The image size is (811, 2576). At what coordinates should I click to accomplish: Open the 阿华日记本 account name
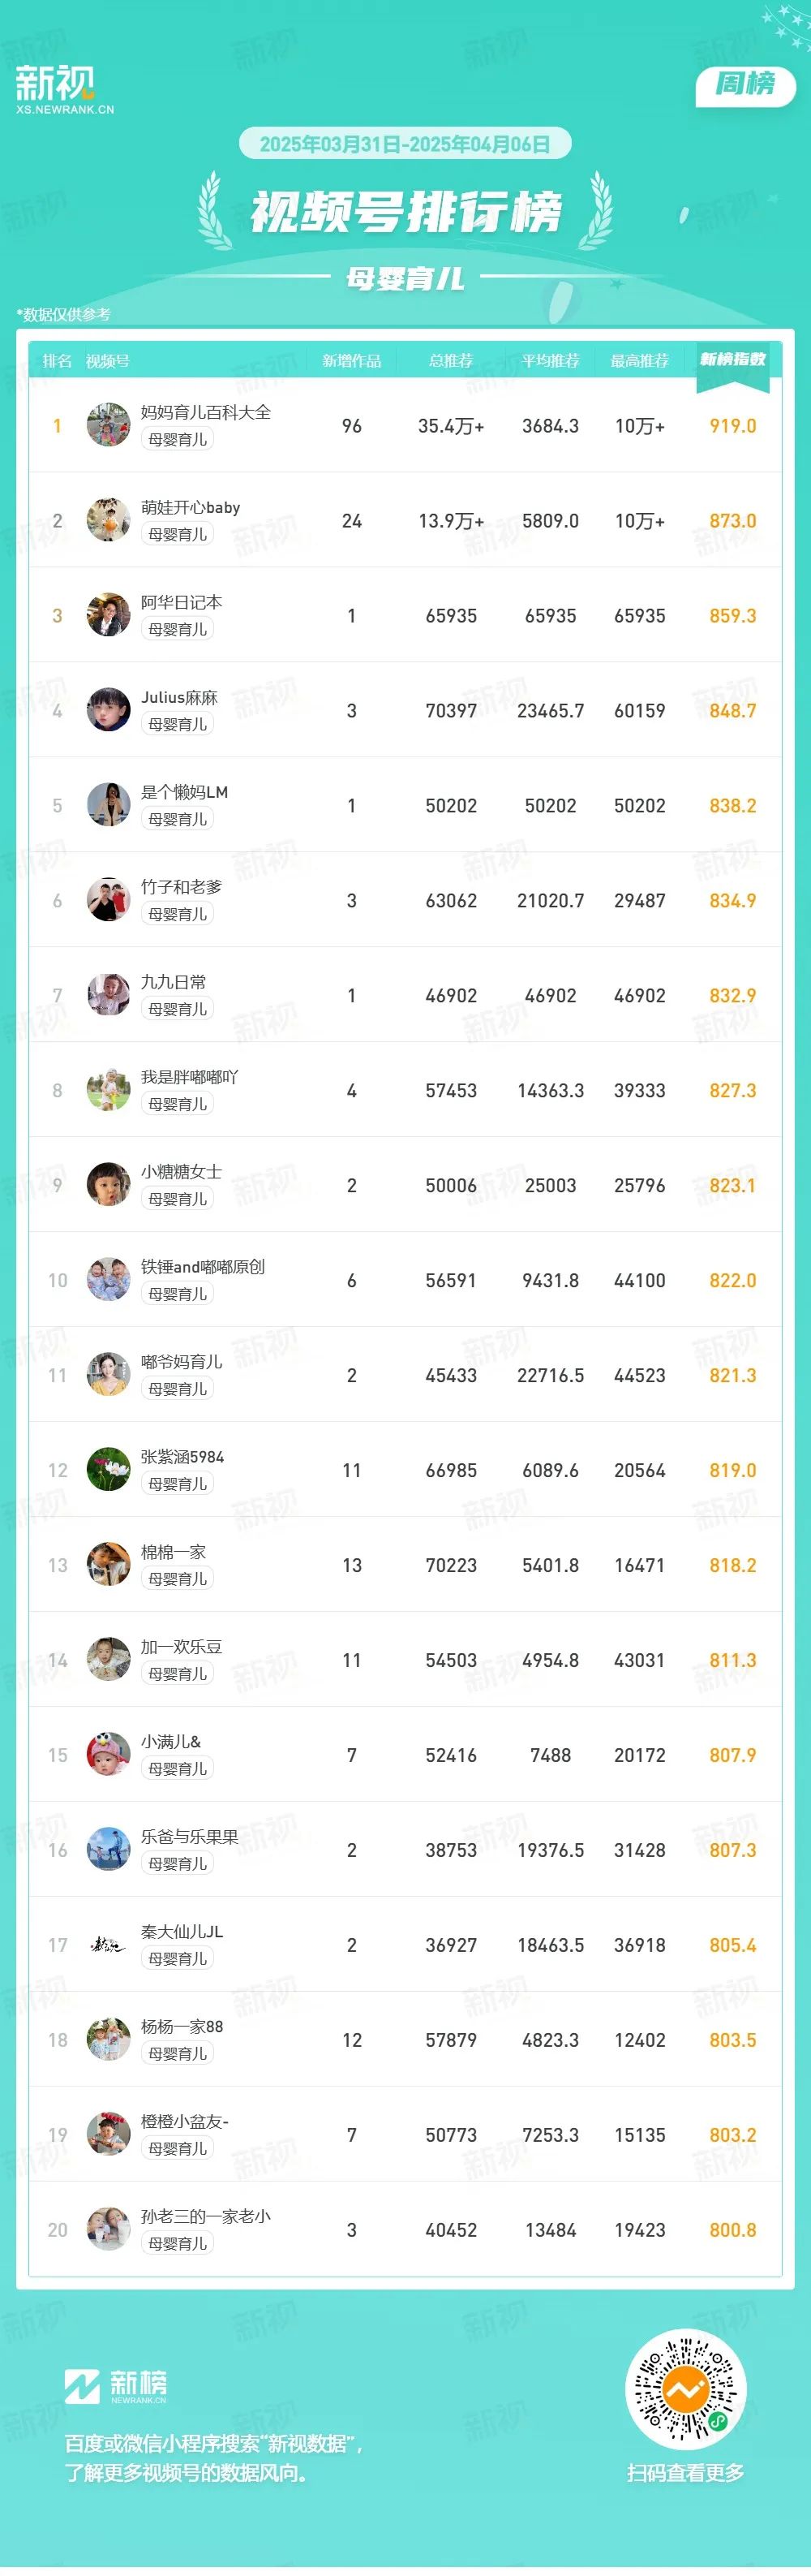[182, 602]
